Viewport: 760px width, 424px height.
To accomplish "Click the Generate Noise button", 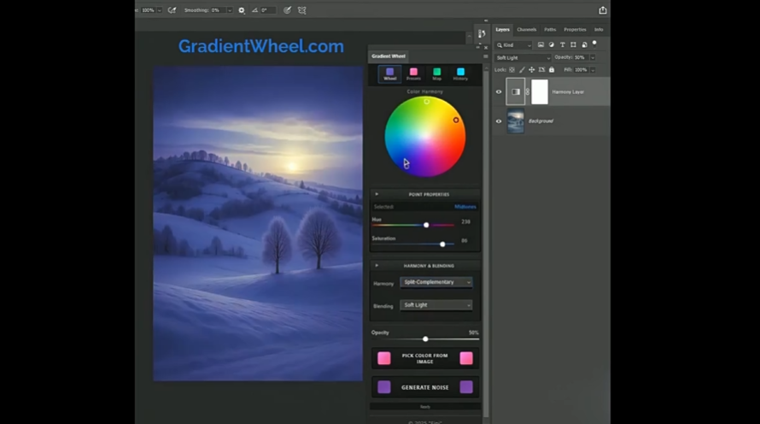I will pyautogui.click(x=425, y=387).
